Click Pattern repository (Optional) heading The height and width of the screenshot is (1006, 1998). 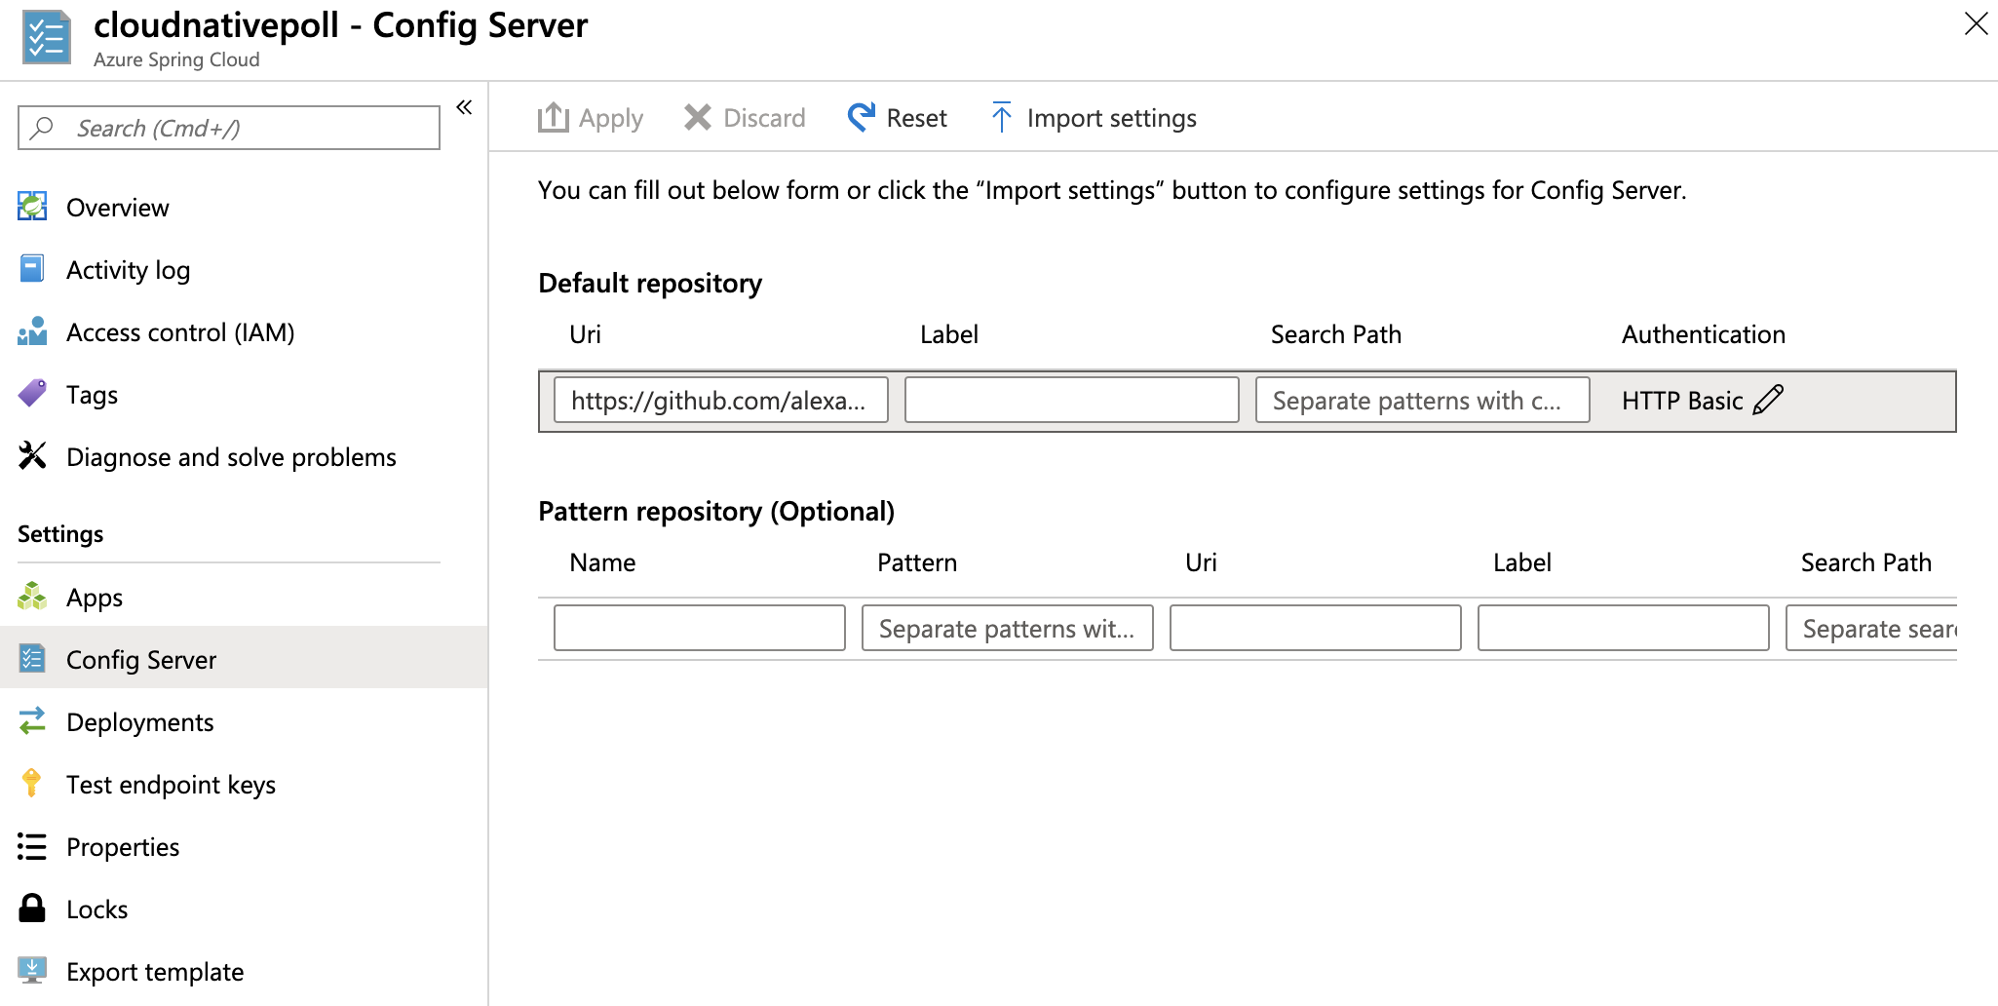[x=716, y=511]
